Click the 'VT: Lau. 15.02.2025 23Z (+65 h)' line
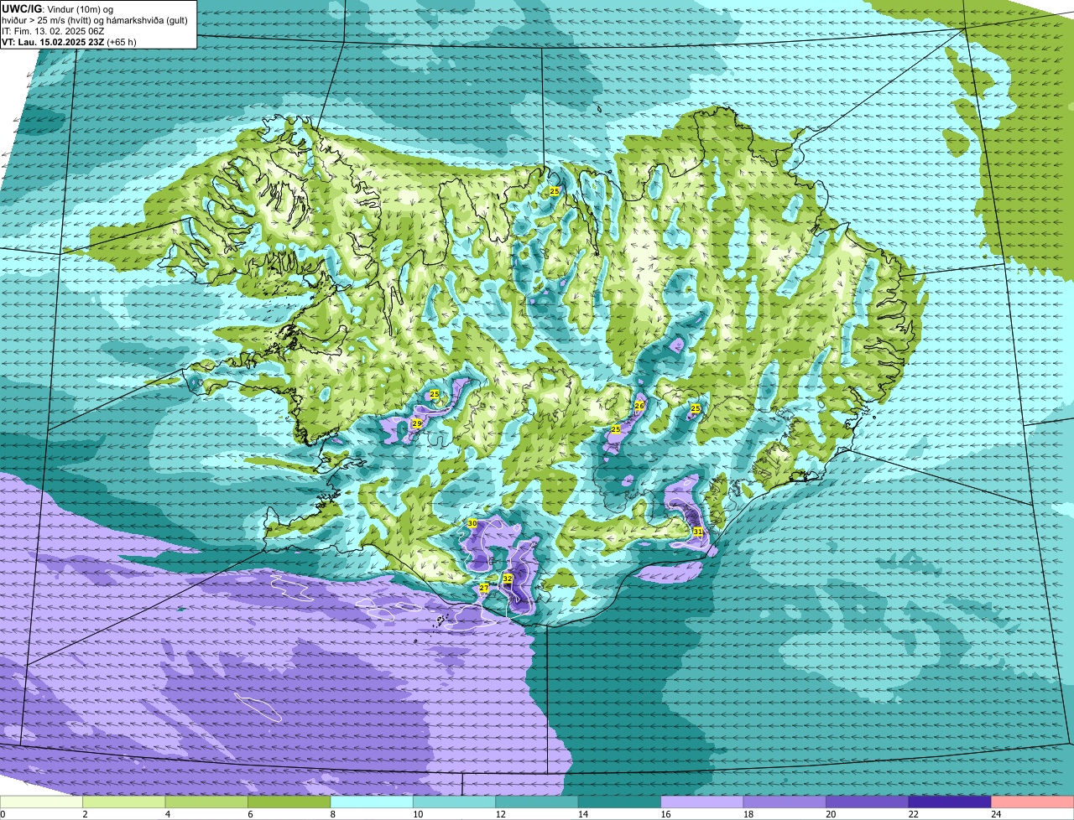 pos(69,41)
